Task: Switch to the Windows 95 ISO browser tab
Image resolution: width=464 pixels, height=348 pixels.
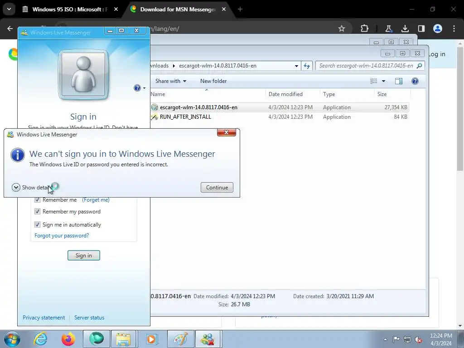Action: click(x=70, y=10)
